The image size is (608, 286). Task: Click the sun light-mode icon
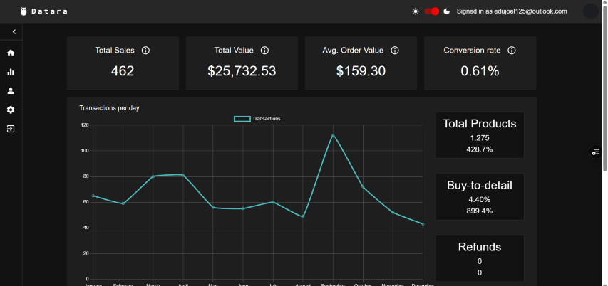tap(416, 11)
